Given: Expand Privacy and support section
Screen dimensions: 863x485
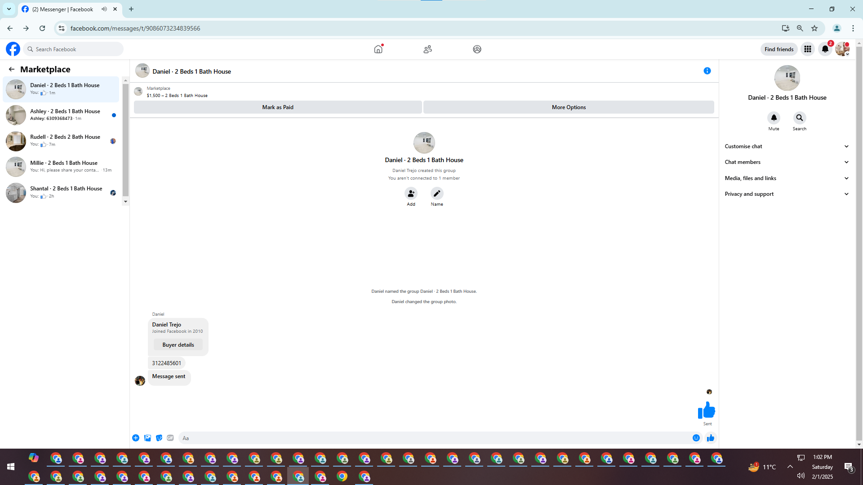Looking at the screenshot, I should [x=787, y=194].
